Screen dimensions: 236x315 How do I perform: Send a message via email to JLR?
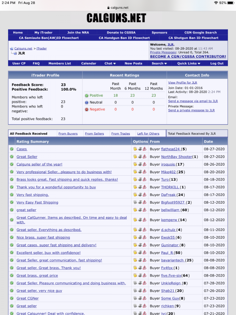[193, 101]
